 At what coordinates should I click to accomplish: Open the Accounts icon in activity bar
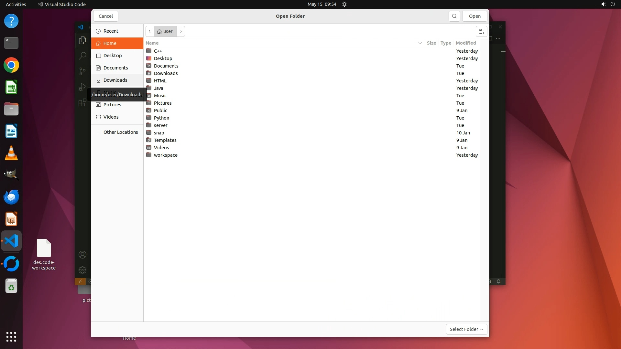pyautogui.click(x=82, y=255)
